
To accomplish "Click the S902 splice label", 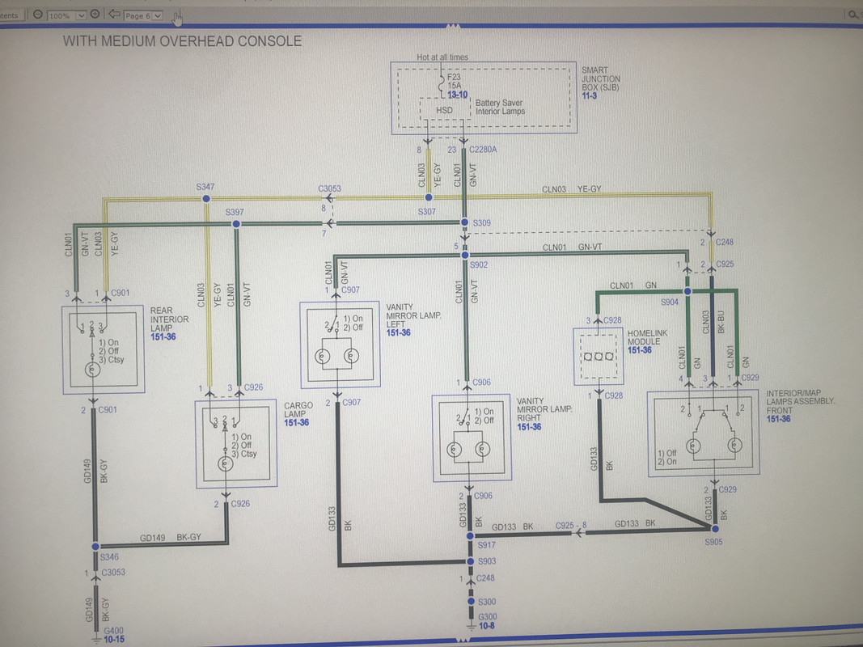I will coord(479,264).
